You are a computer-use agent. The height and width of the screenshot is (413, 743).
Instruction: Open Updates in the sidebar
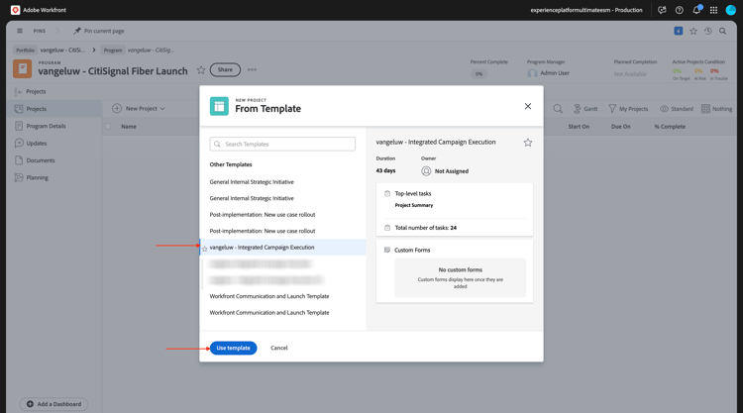tap(37, 143)
